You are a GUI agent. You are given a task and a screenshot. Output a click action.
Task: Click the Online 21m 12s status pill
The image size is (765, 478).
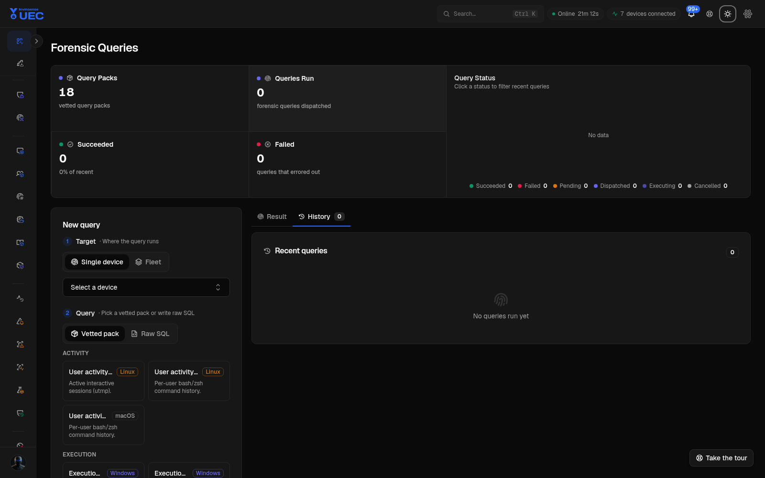click(x=576, y=14)
